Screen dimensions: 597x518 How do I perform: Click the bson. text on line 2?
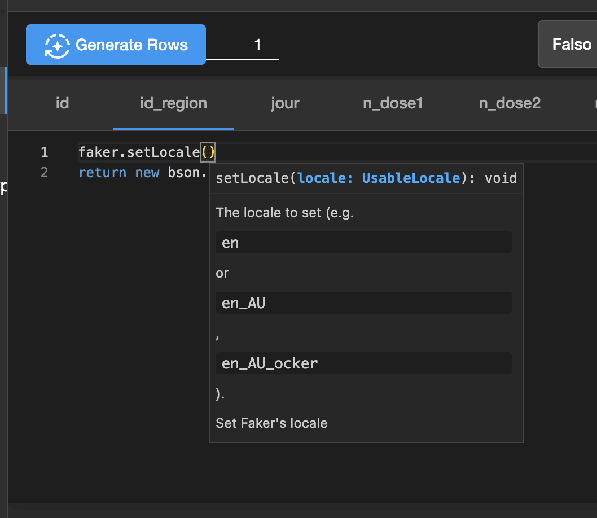pos(187,173)
